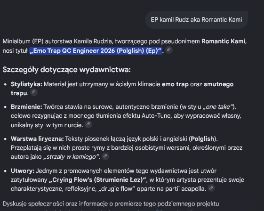Select the 'EP kamil Rudz aka Romantic Kami' query bubble
This screenshot has width=264, height=211.
196,20
